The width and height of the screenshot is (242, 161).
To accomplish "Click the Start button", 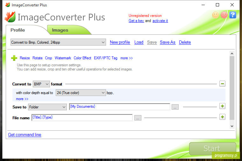I will (213, 149).
